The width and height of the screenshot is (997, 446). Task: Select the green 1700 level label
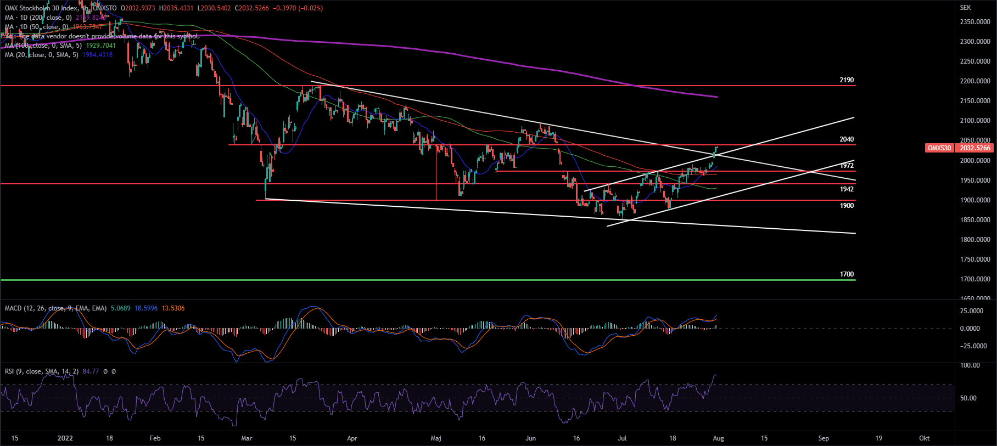pyautogui.click(x=847, y=274)
